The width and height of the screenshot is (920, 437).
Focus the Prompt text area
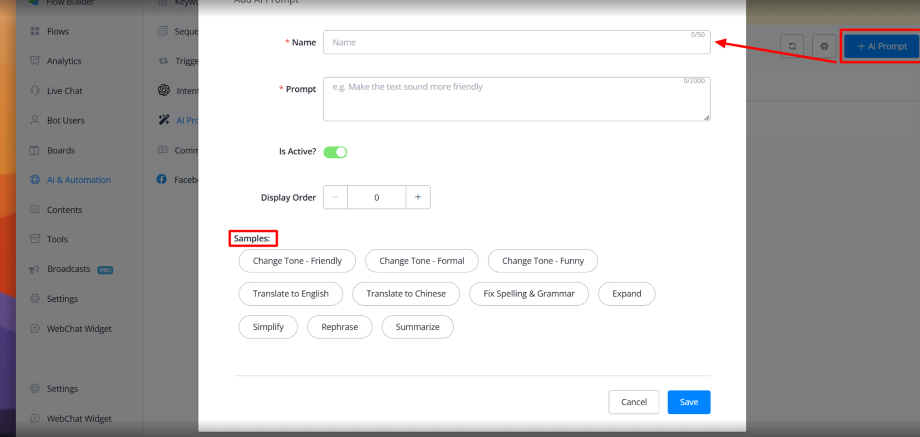tap(516, 99)
